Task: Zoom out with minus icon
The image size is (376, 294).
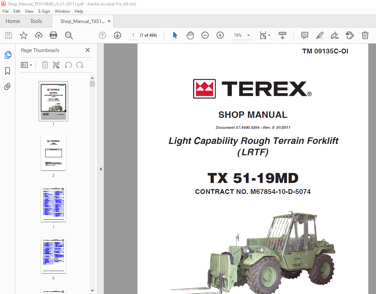Action: pyautogui.click(x=205, y=35)
